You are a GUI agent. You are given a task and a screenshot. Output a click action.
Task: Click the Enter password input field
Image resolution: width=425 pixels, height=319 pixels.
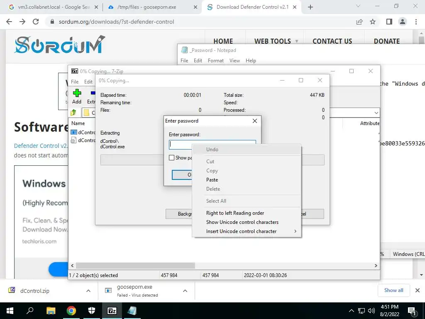coord(212,145)
